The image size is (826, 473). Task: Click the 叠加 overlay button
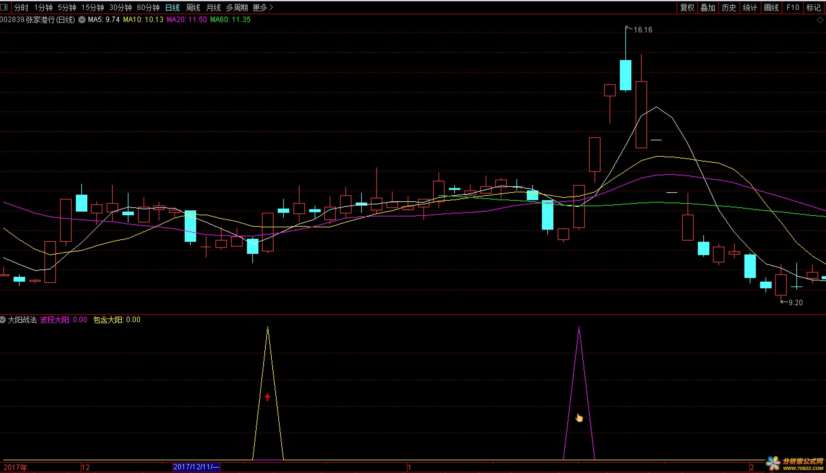[708, 8]
